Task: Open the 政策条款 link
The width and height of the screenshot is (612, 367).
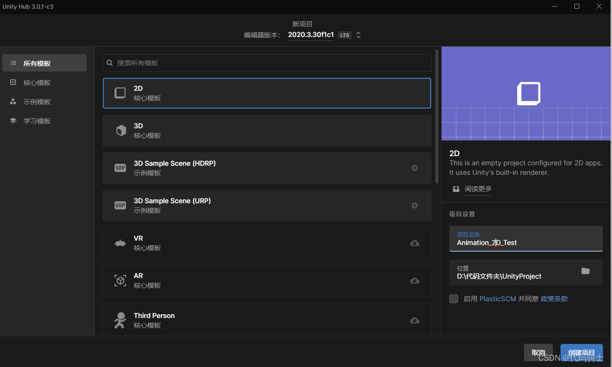Action: (x=554, y=299)
